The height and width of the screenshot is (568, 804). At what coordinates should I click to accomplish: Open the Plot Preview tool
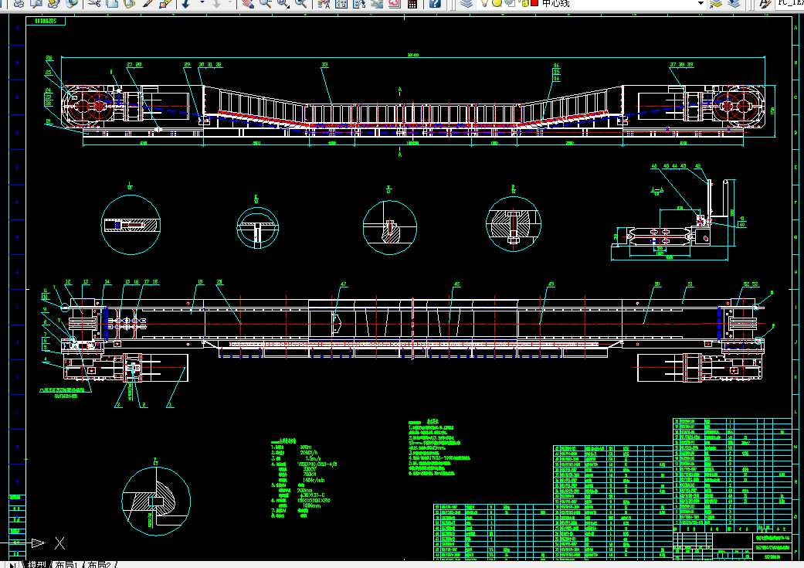pos(36,3)
